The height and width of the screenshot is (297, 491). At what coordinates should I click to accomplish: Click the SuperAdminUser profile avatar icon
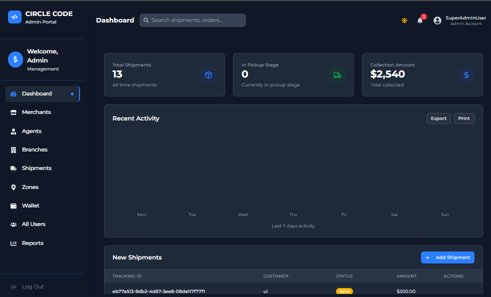[437, 20]
